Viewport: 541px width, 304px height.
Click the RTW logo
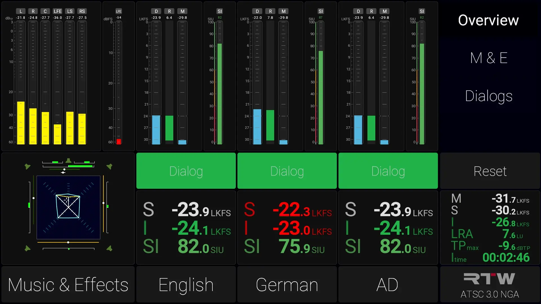(x=489, y=279)
